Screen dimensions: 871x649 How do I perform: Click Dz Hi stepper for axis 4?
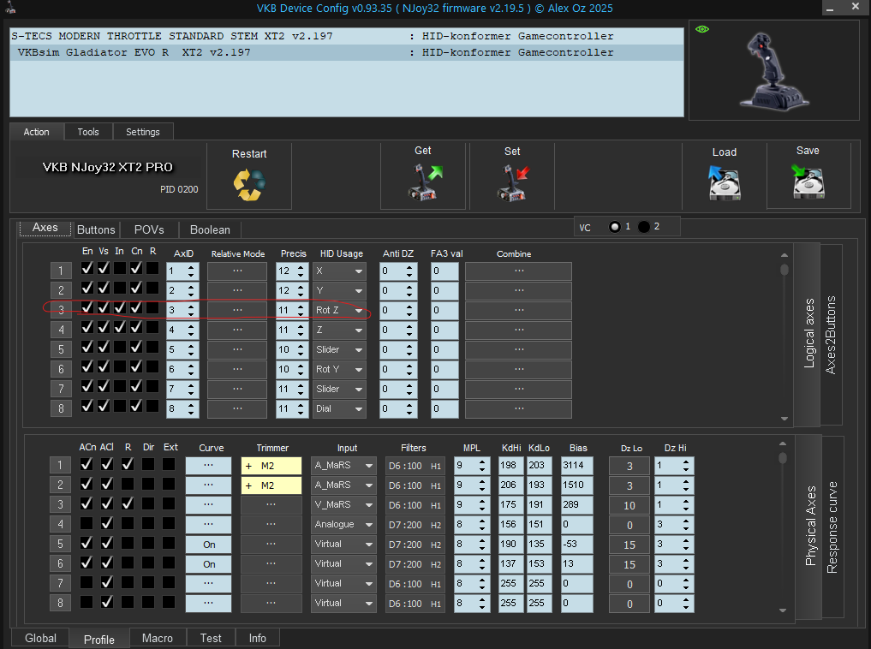tap(686, 525)
